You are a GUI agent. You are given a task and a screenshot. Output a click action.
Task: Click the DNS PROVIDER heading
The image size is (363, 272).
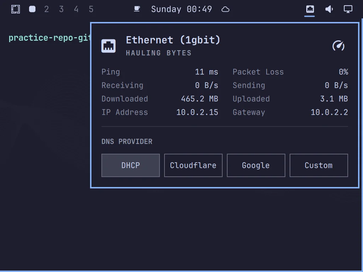coord(127,142)
